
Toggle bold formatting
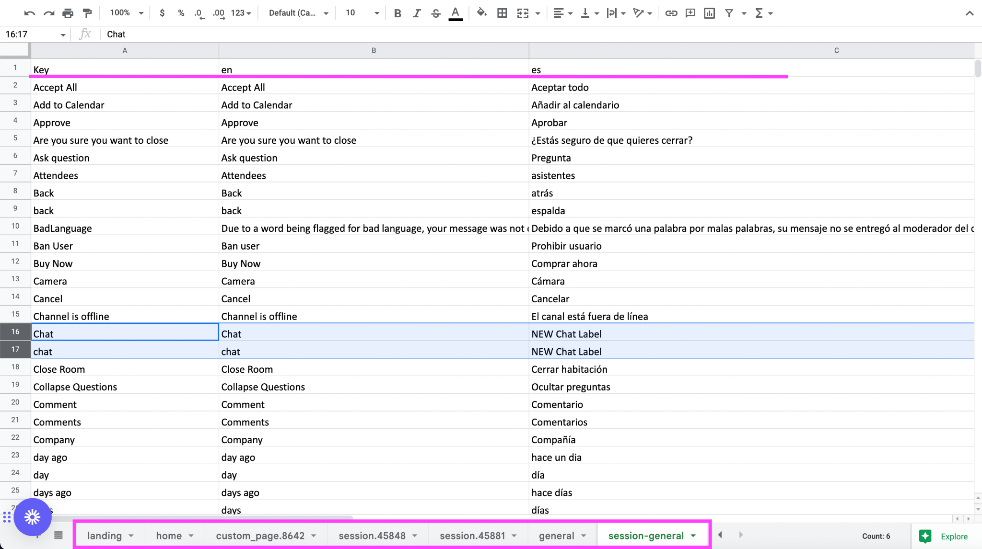397,13
